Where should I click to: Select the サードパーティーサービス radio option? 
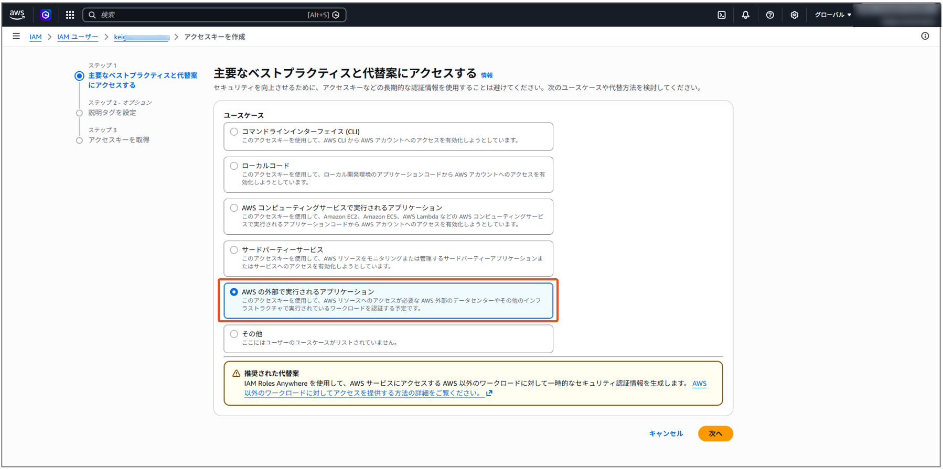(x=234, y=249)
